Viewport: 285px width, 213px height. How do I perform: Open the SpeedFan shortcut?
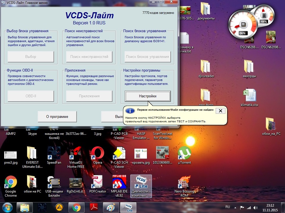click(x=54, y=155)
